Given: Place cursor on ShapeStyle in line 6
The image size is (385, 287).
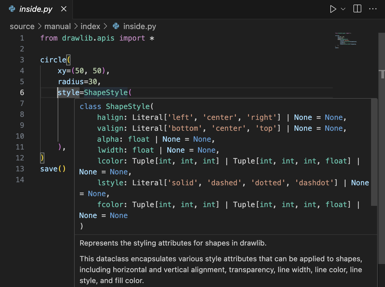Looking at the screenshot, I should click(x=106, y=92).
